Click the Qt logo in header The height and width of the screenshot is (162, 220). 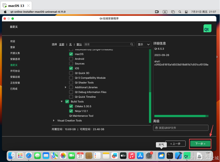click(207, 28)
